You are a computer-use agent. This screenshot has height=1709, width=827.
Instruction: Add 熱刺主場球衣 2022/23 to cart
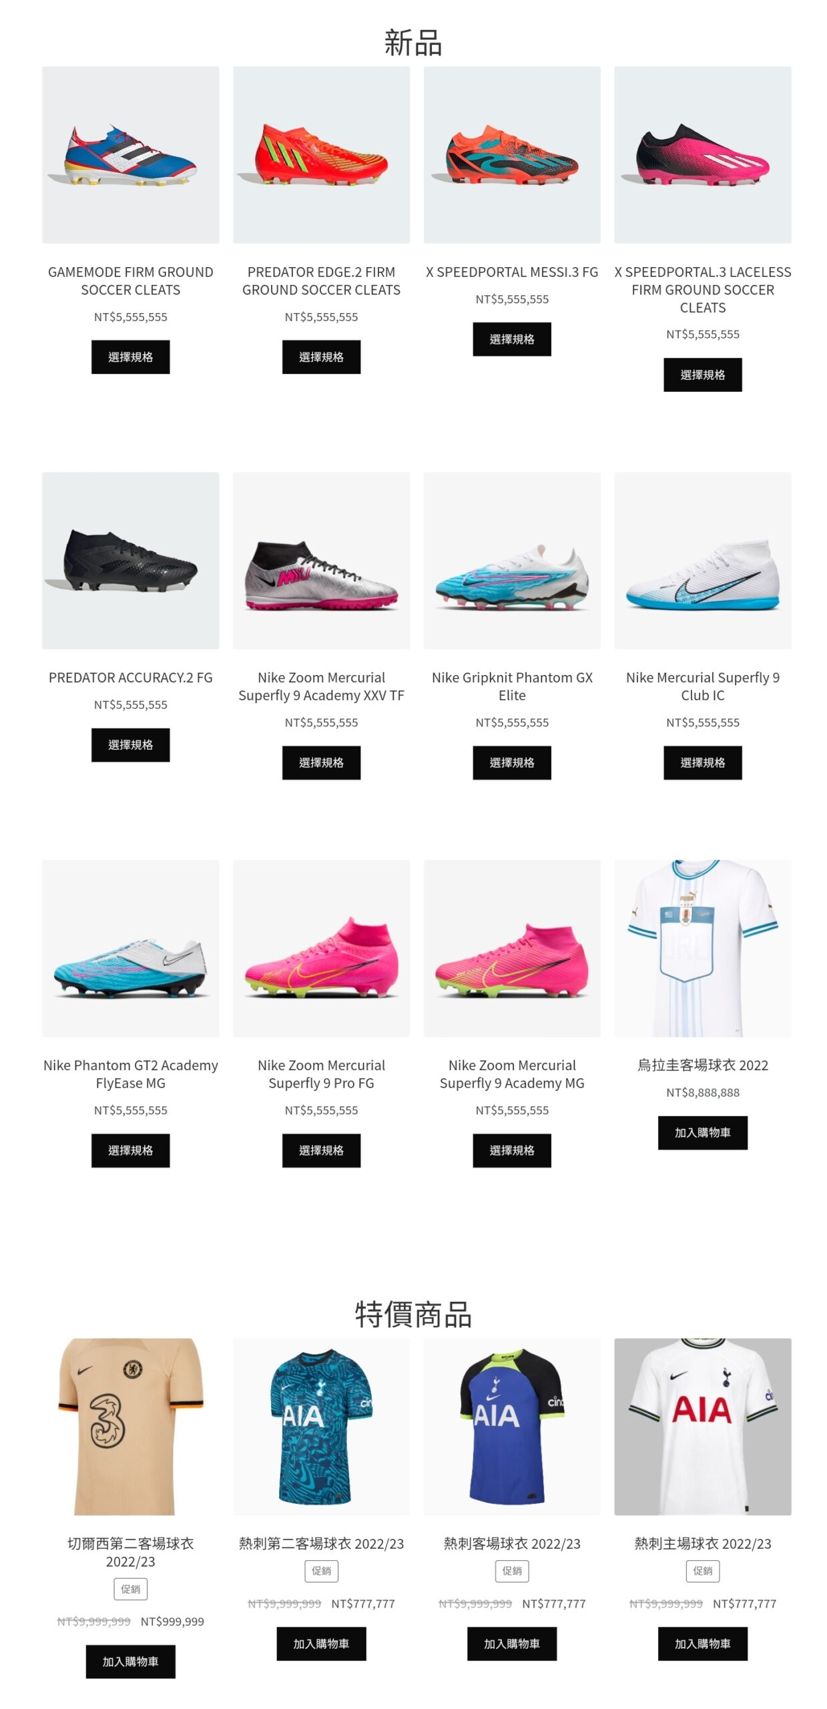pos(702,1644)
